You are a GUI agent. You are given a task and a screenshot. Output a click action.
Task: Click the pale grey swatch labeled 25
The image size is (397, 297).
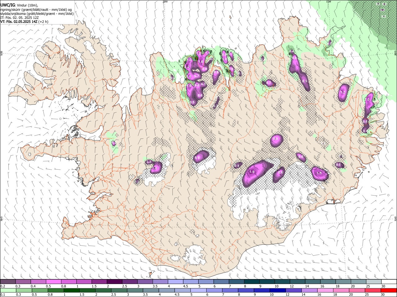tap(373, 282)
